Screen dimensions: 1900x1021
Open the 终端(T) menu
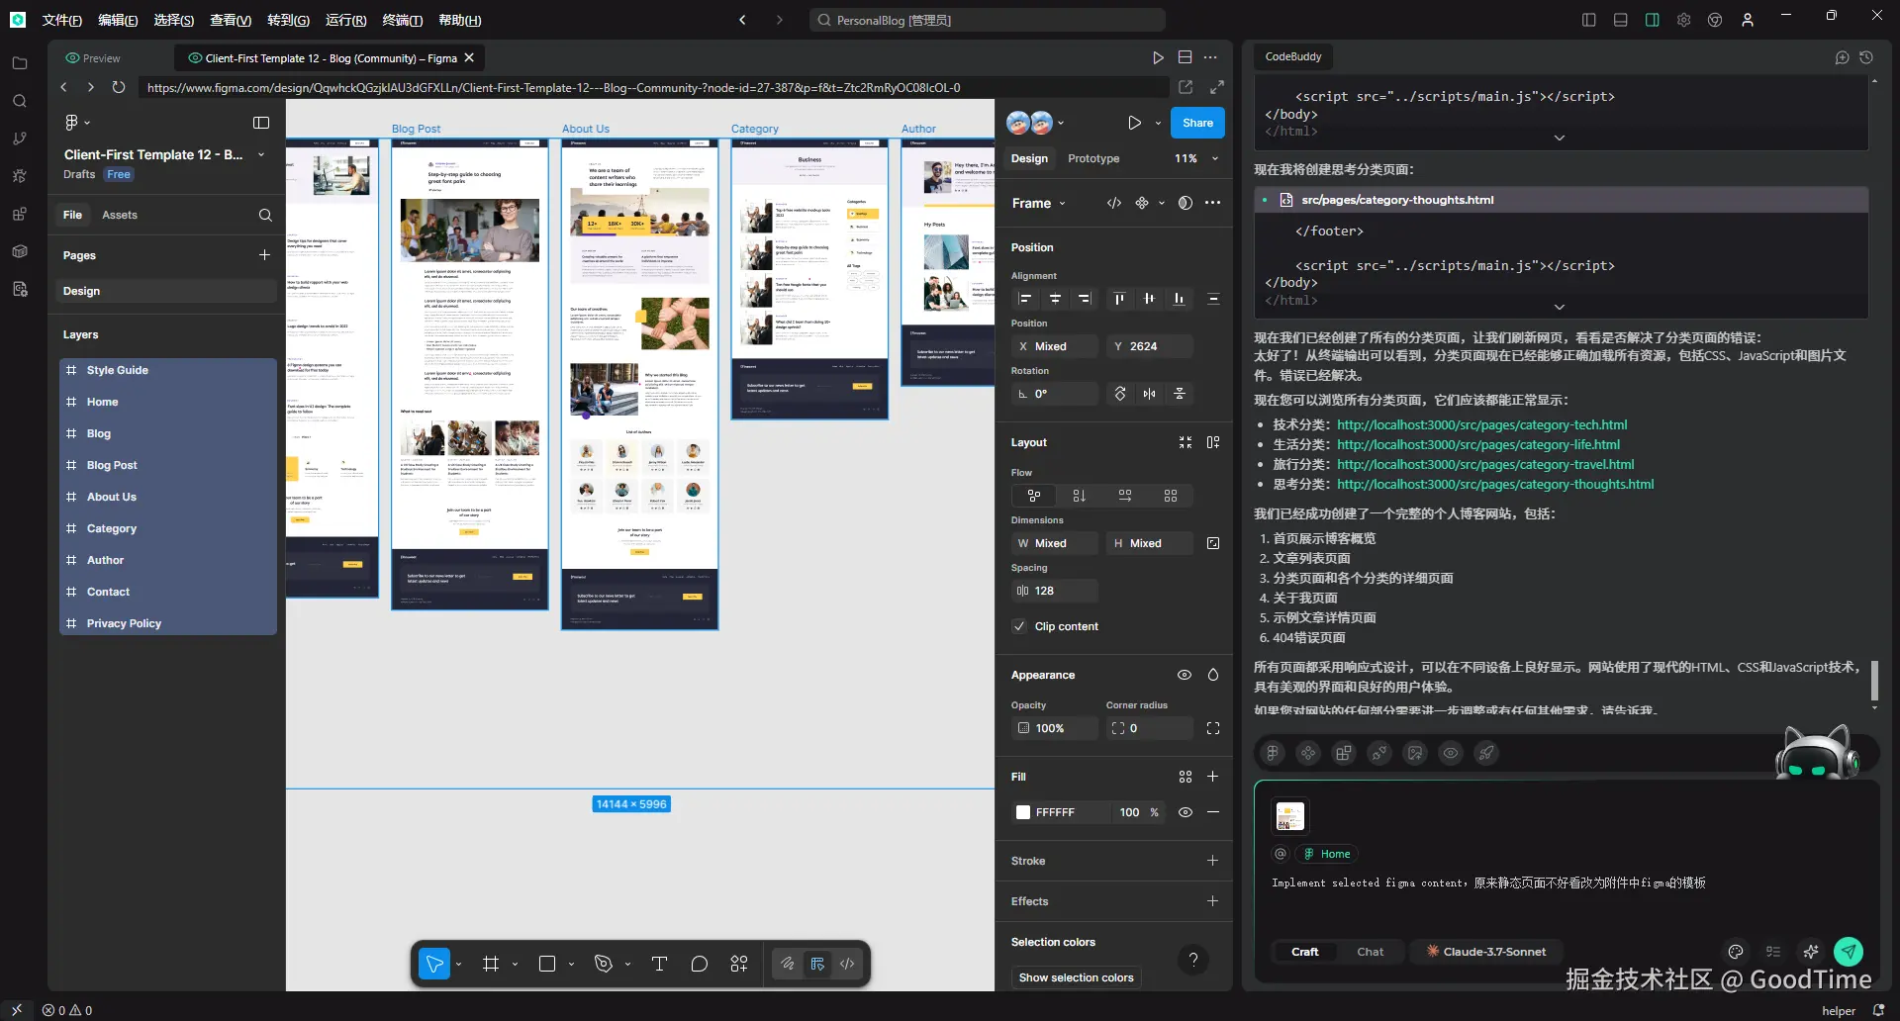click(403, 20)
